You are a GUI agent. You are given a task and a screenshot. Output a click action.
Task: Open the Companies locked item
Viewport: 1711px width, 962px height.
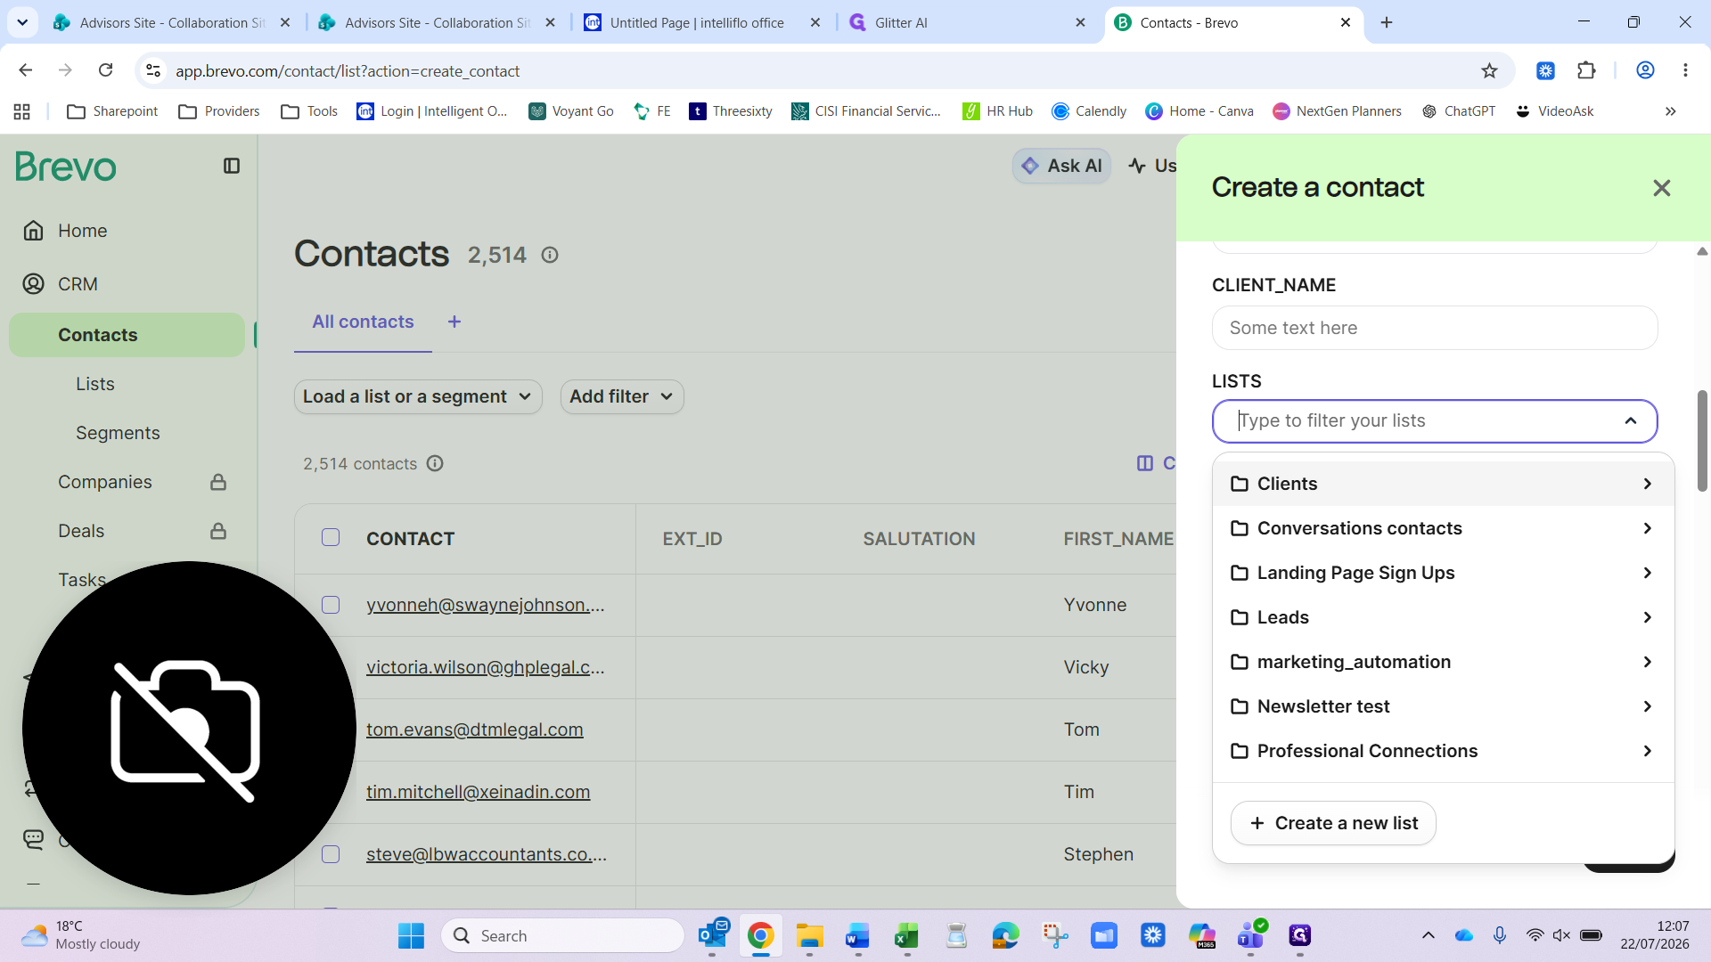127,482
